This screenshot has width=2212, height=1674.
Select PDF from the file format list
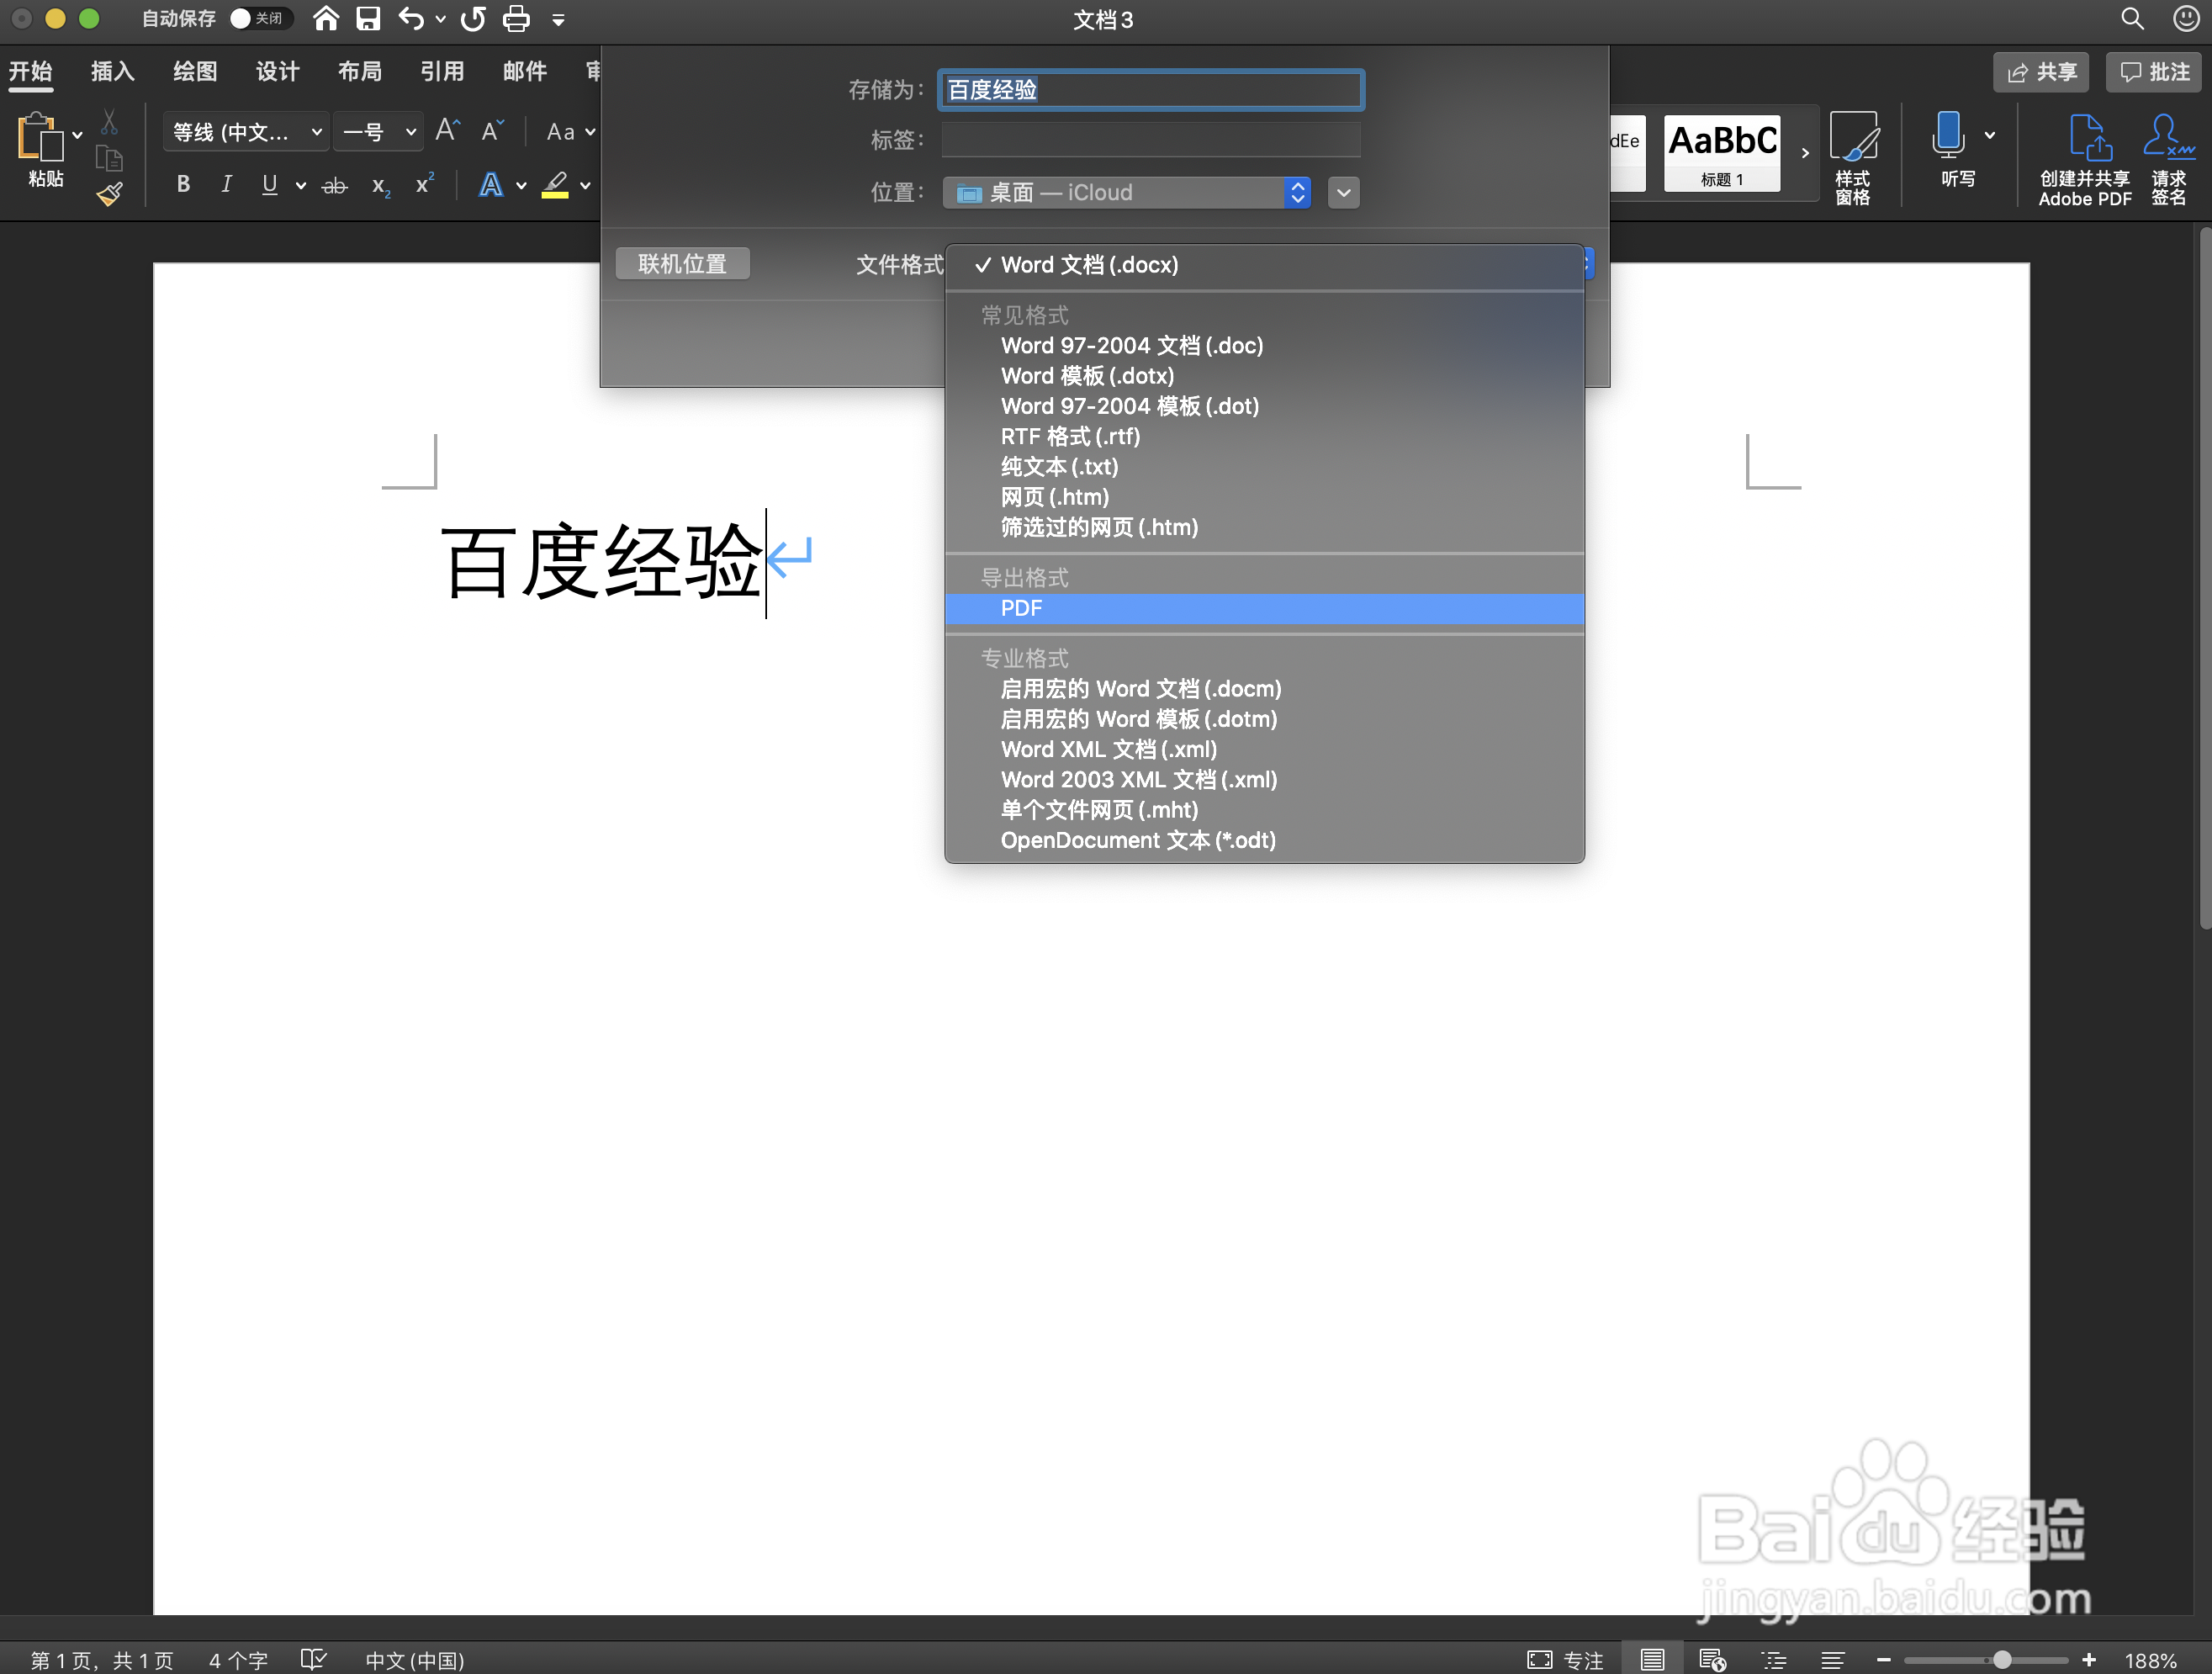tap(1021, 608)
